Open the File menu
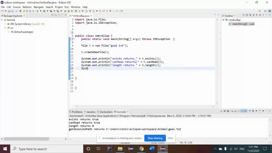This screenshot has width=272, height=153. coord(3,7)
